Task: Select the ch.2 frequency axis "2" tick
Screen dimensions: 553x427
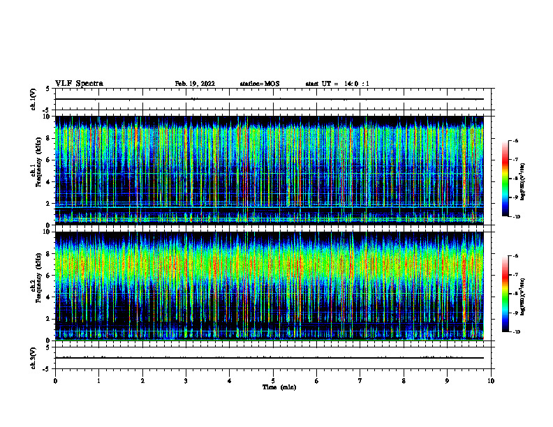Action: point(49,319)
